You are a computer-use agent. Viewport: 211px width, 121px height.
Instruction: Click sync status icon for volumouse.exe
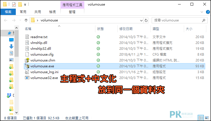(x=98, y=66)
